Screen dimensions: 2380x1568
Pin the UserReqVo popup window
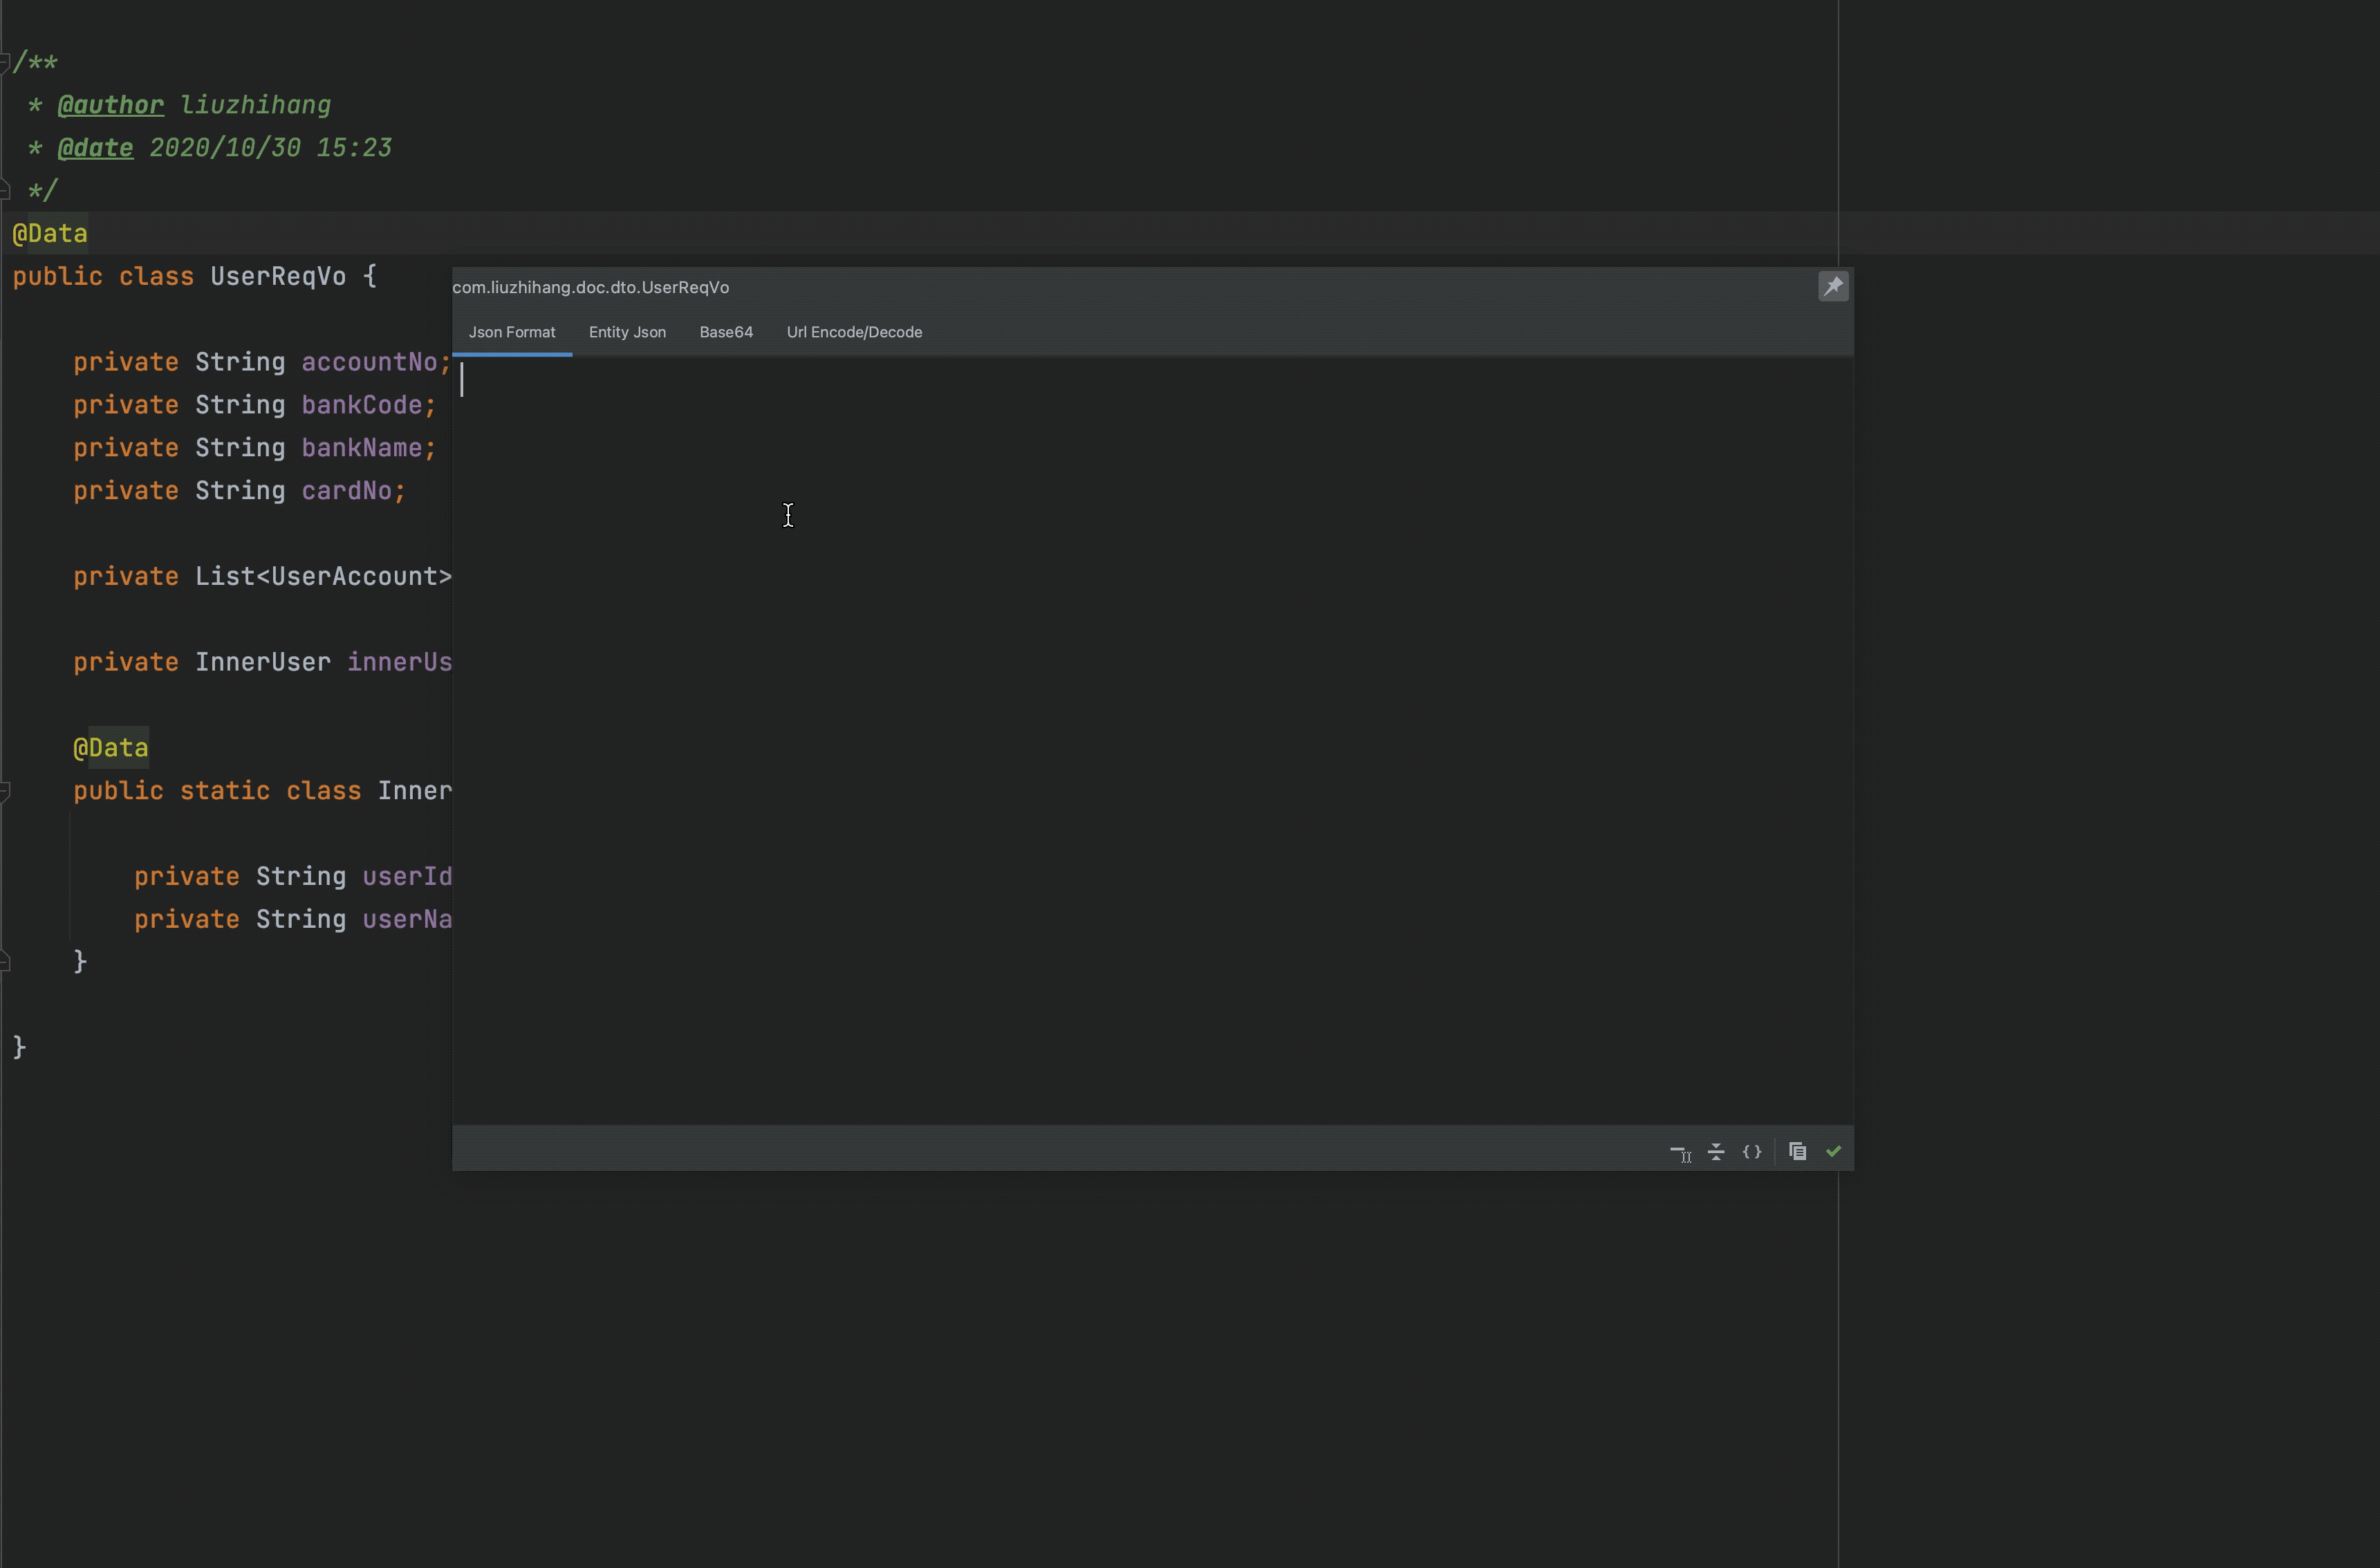(x=1833, y=287)
